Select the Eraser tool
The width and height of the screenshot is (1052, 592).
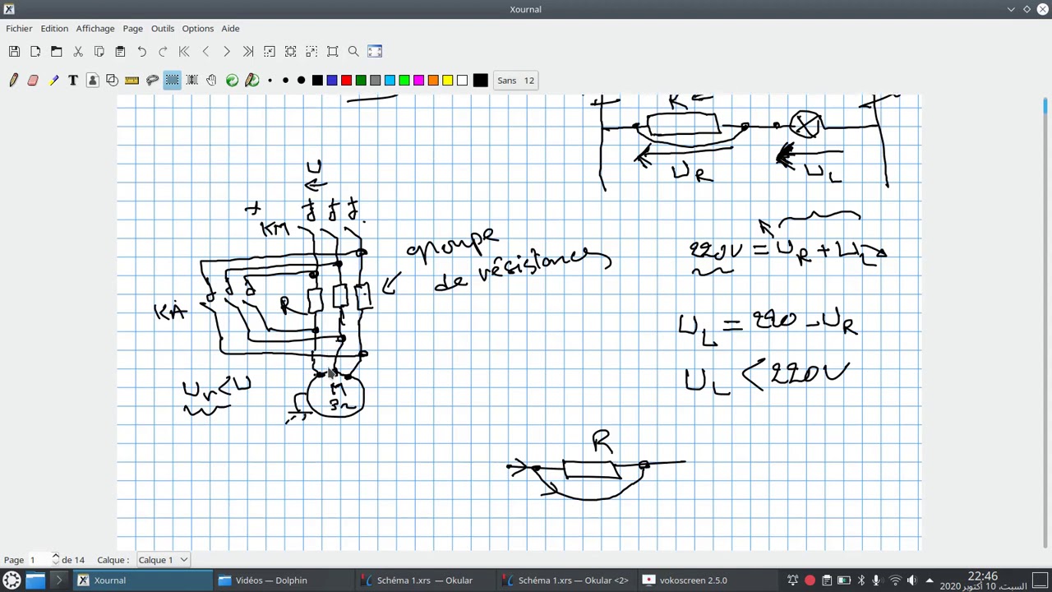coord(33,81)
